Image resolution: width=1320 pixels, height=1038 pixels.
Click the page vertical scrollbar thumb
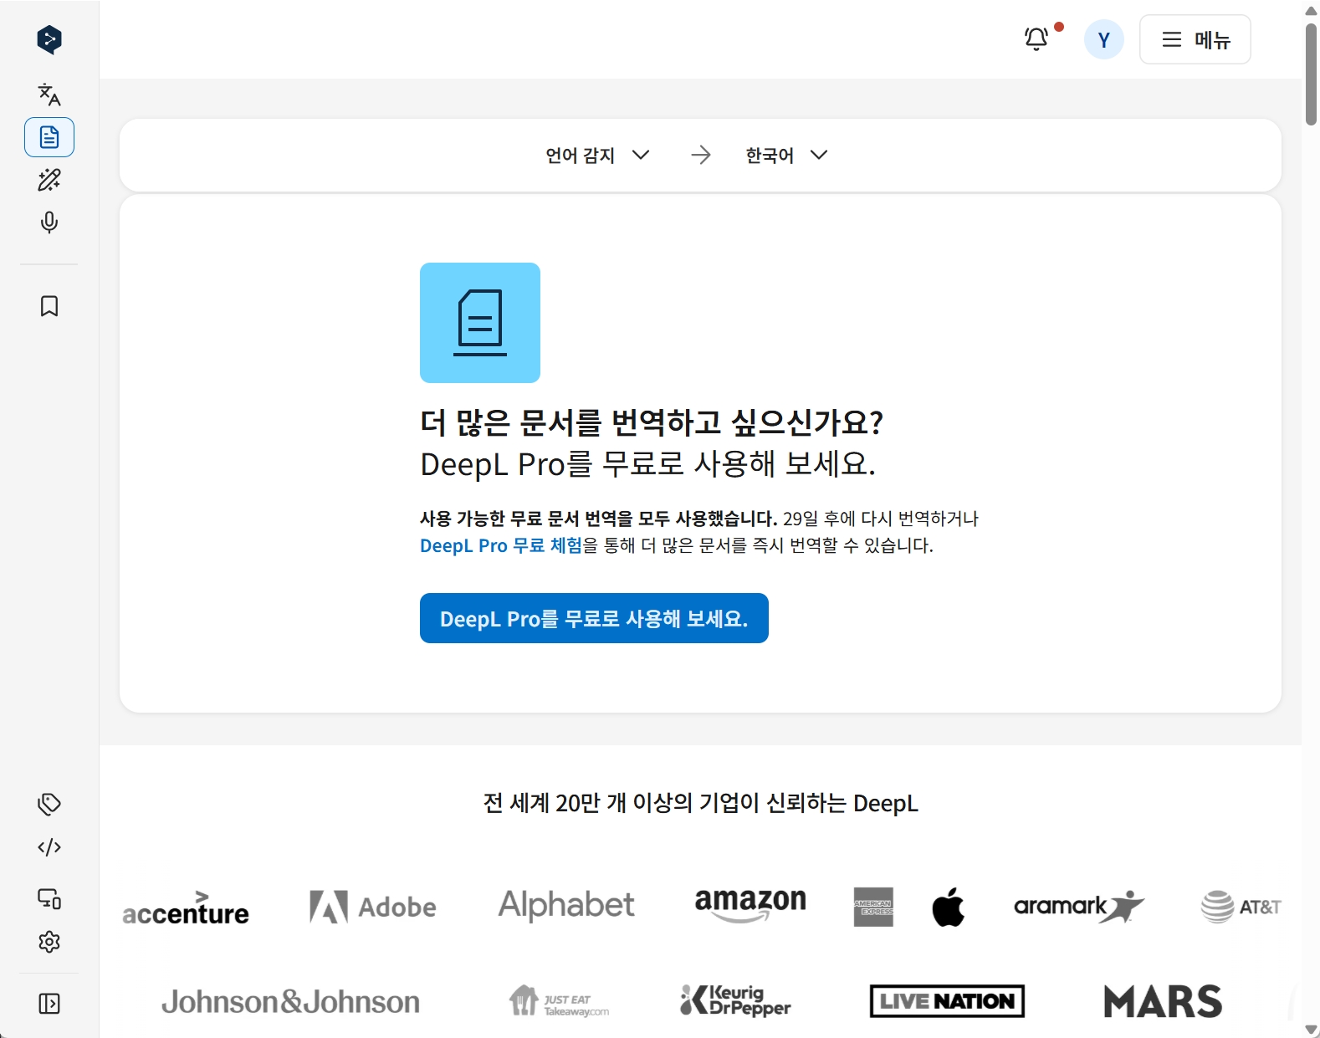1312,74
